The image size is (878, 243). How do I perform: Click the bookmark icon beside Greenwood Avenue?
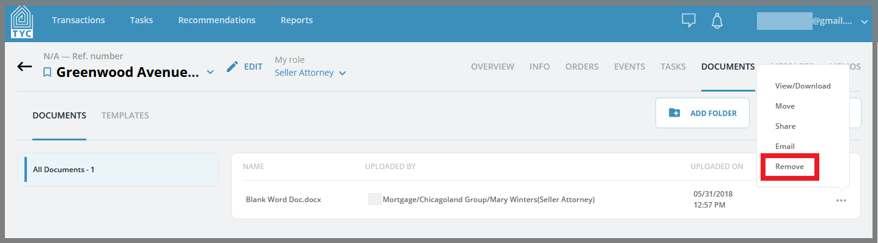[x=47, y=73]
